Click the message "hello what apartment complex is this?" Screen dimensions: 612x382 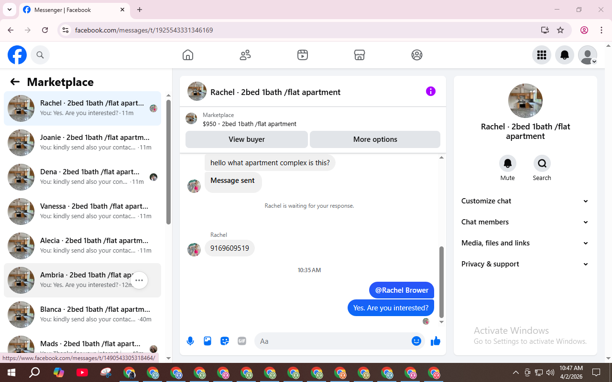pos(270,163)
